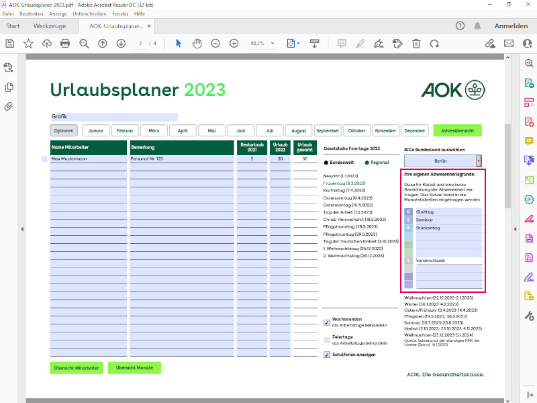This screenshot has width=537, height=403.
Task: Open the notifications bell
Action: click(x=477, y=26)
